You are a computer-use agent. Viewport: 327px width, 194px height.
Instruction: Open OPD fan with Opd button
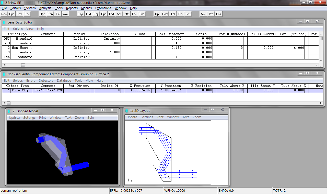coord(104,14)
